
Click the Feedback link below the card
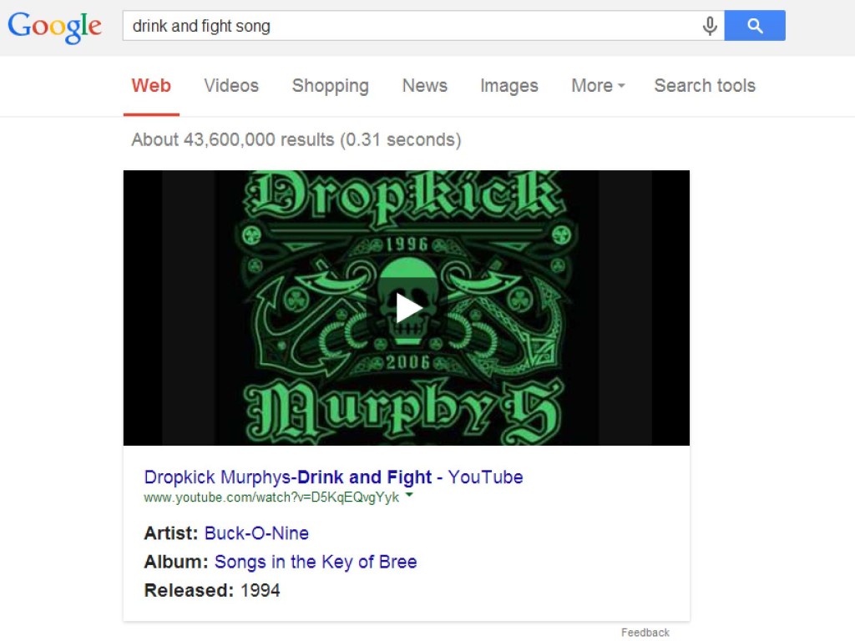coord(645,633)
